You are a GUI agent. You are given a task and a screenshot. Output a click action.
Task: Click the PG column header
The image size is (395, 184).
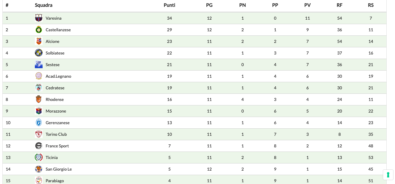tap(209, 5)
